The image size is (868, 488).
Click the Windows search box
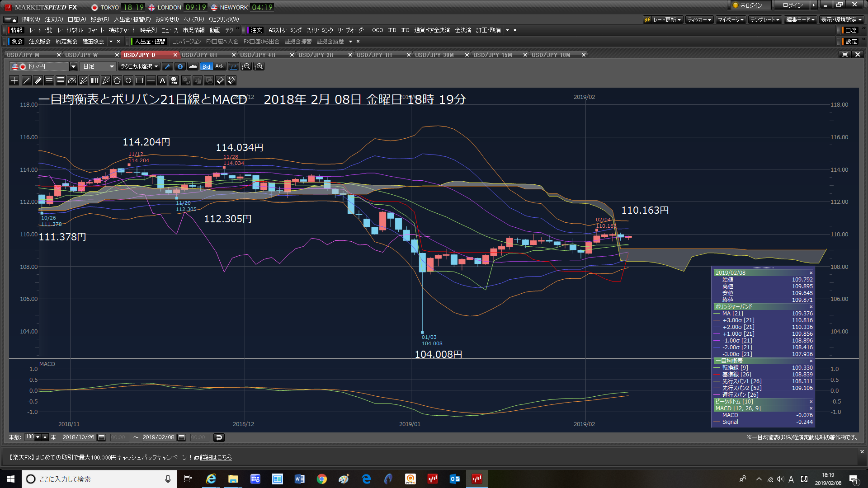pos(99,479)
